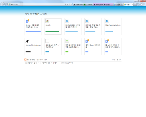Click the 자주 방문하는 사이트 heading
Viewport: 146px width, 117px height.
36,14
